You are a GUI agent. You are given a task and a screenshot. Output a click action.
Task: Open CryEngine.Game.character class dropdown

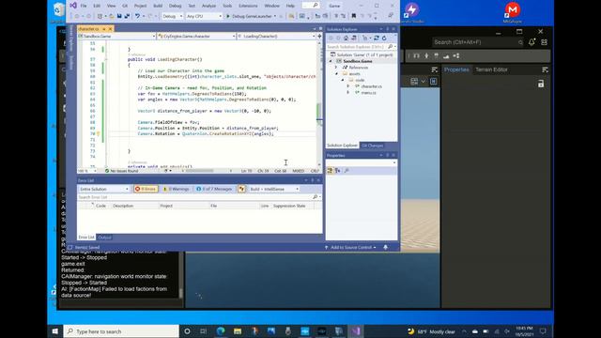click(x=196, y=36)
